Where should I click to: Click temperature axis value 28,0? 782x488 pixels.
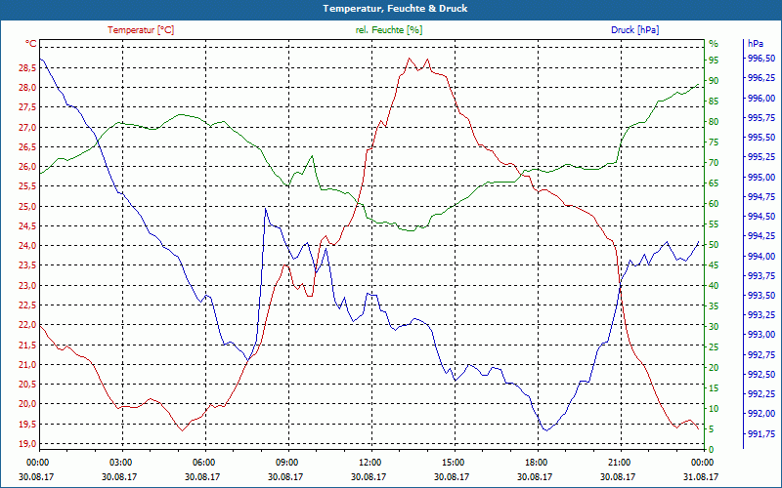[x=27, y=88]
